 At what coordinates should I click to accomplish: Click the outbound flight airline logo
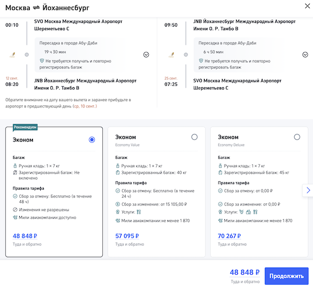[x=13, y=54]
